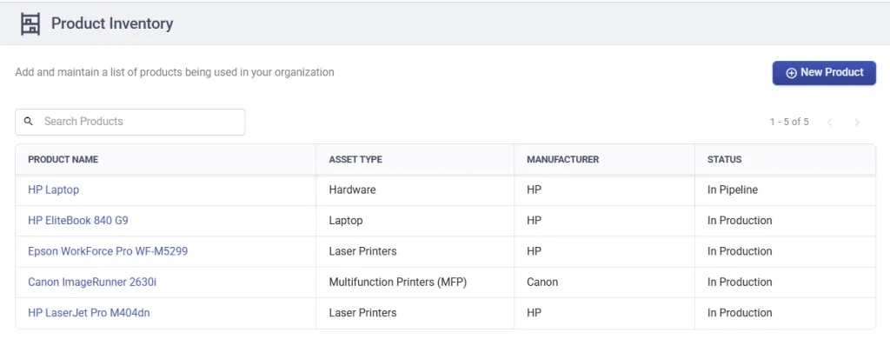Viewport: 890px width, 359px height.
Task: Click the search magnifier icon
Action: pyautogui.click(x=29, y=122)
